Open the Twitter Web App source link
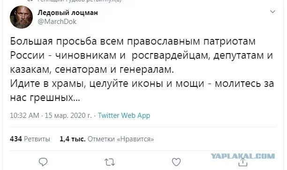 pos(124,116)
